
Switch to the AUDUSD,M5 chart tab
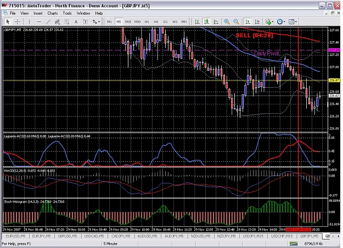point(147,236)
